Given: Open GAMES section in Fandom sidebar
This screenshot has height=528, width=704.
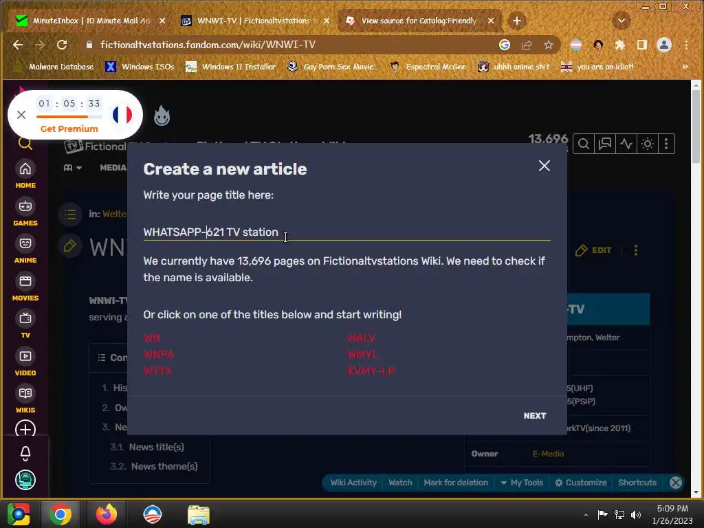Looking at the screenshot, I should (25, 212).
